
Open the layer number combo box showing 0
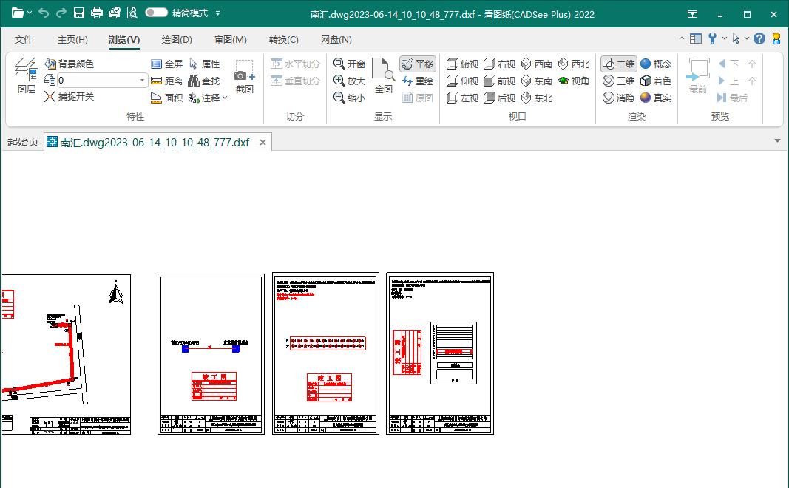(x=101, y=81)
